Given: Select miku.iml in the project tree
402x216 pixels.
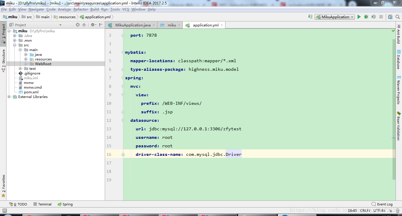Looking at the screenshot, I should 31,78.
